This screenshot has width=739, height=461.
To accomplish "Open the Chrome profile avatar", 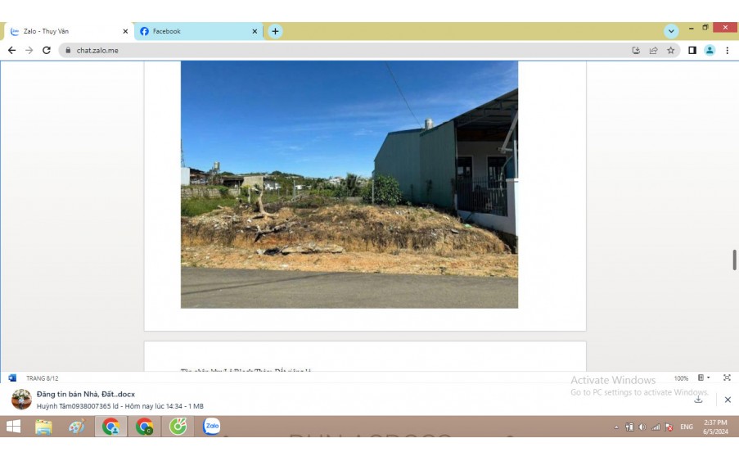I will (710, 50).
